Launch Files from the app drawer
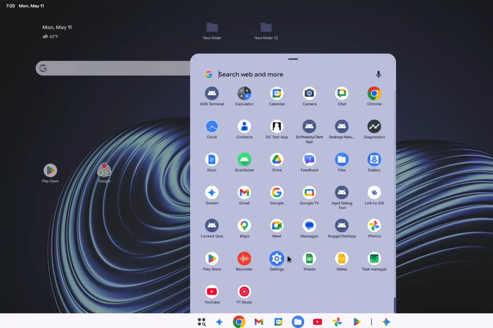Screen dimensions: 493x328 [341, 159]
